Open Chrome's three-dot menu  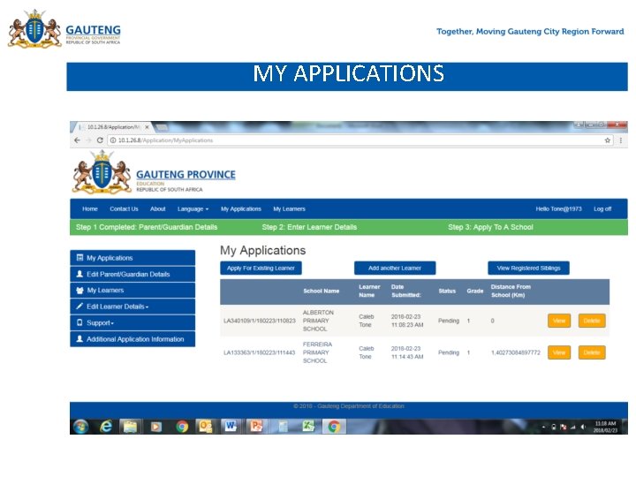[621, 140]
